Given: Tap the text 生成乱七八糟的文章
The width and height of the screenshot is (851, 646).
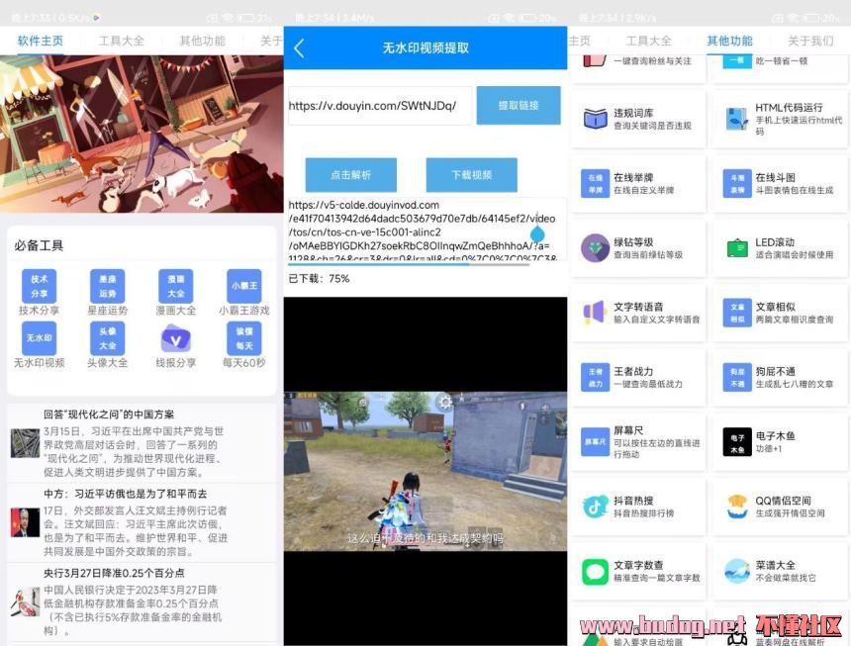Looking at the screenshot, I should (x=794, y=384).
